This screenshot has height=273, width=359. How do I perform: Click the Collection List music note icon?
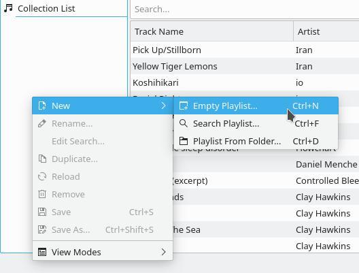coord(9,8)
